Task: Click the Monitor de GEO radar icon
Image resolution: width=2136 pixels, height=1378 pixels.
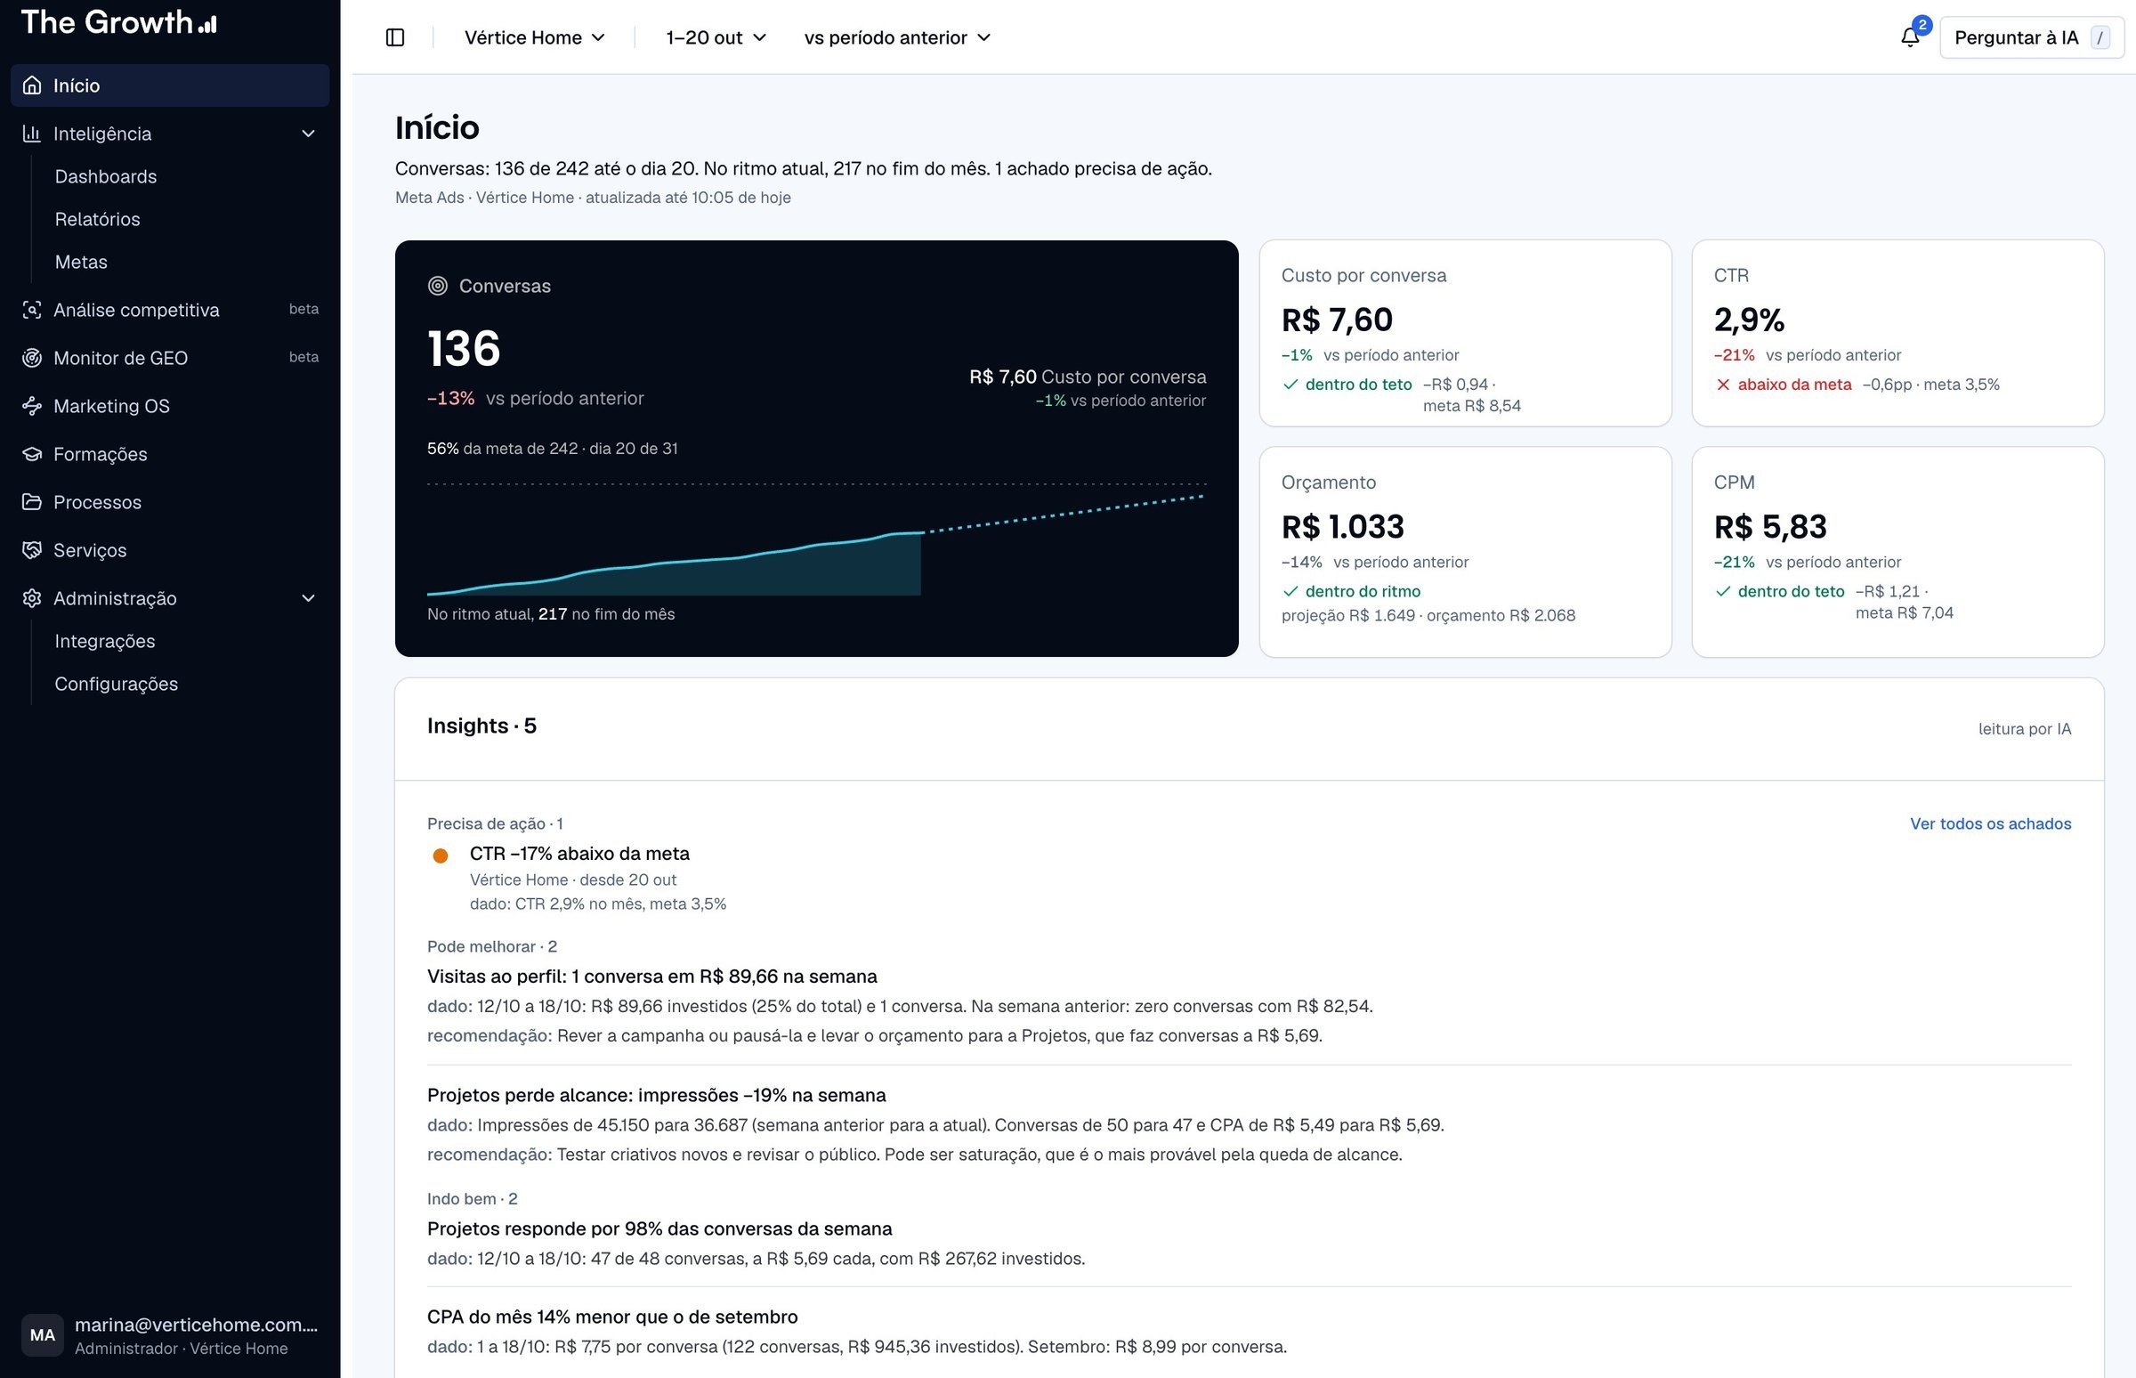Action: (32, 358)
